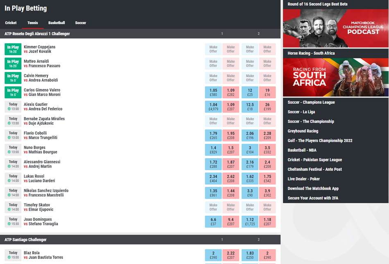Open Matteo Arnaldi vs Francesco Passaro match
This screenshot has width=389, height=264.
(x=42, y=63)
